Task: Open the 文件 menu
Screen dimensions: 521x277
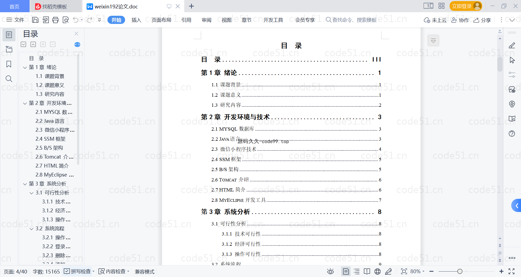Action: pyautogui.click(x=15, y=20)
